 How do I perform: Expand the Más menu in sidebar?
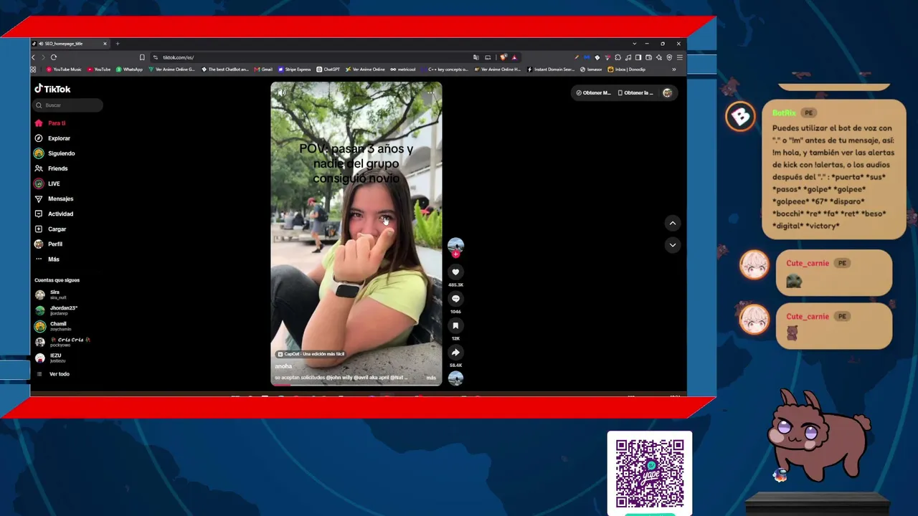(47, 259)
